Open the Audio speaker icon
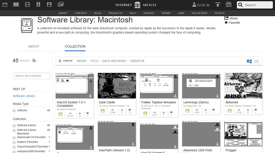This screenshot has width=275, height=153. coord(38,4)
